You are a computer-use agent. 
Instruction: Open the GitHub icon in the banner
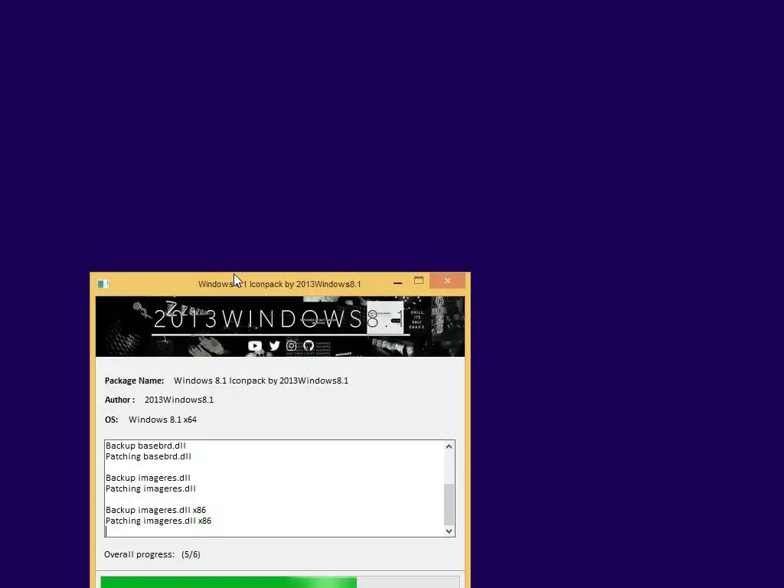coord(309,345)
